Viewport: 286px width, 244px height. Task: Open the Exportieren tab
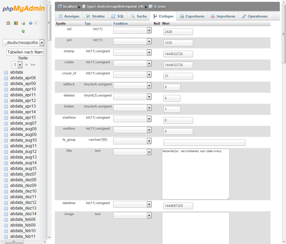(x=192, y=16)
